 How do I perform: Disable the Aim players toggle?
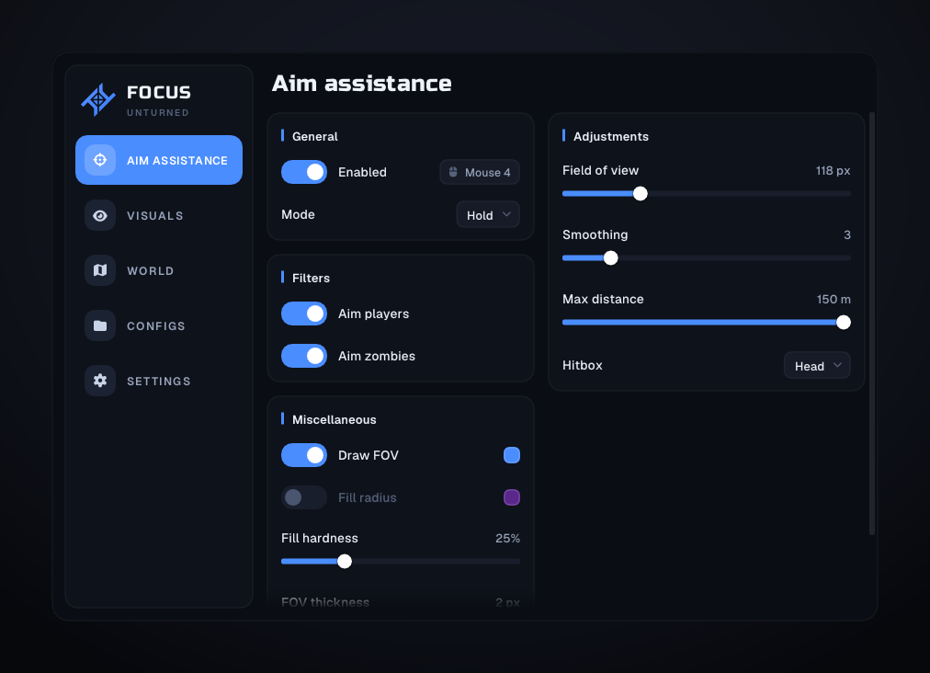304,314
